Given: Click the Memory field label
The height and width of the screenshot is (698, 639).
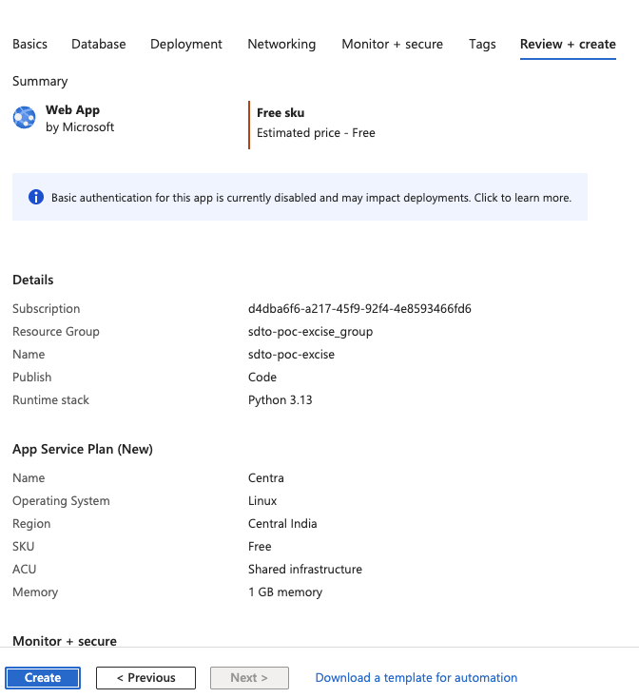Looking at the screenshot, I should 35,592.
